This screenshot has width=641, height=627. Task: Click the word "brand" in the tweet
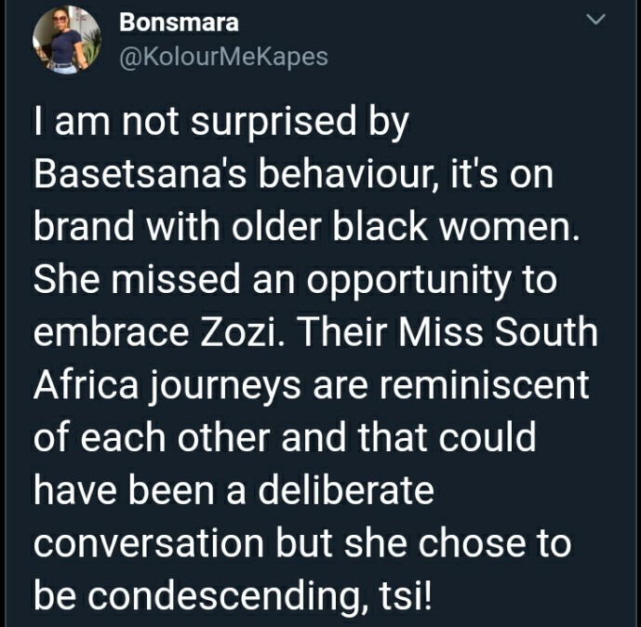tap(84, 226)
